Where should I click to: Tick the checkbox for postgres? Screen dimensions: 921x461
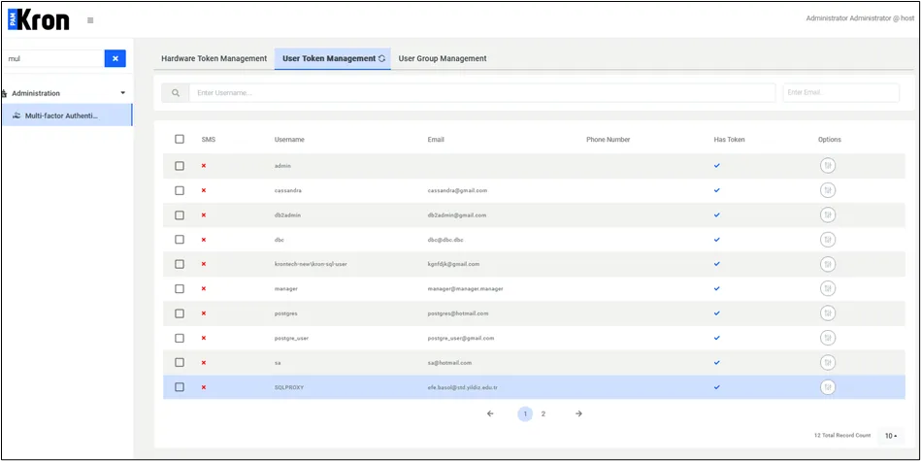[x=180, y=313]
